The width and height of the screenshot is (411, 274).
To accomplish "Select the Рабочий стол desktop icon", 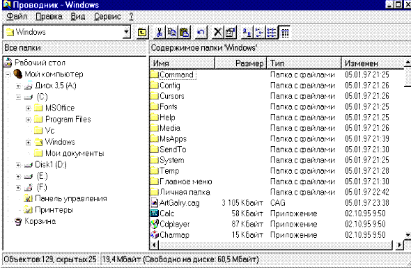I will [8, 63].
